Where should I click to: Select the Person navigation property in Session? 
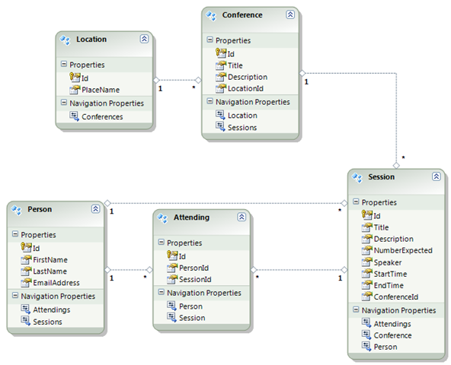point(385,347)
